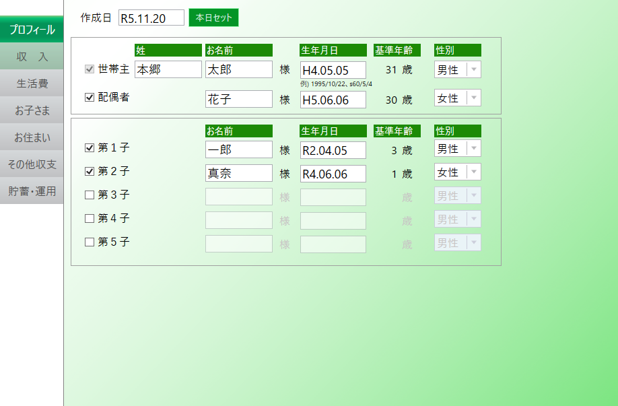Expand the 第1子 gender dropdown
The width and height of the screenshot is (618, 406).
click(x=473, y=149)
